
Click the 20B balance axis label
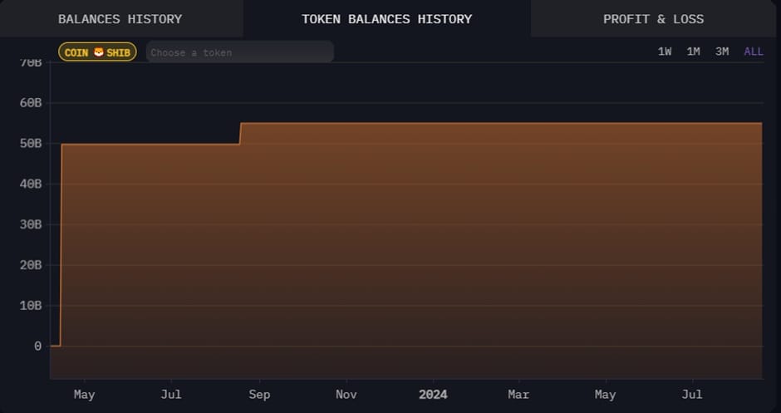click(x=31, y=265)
